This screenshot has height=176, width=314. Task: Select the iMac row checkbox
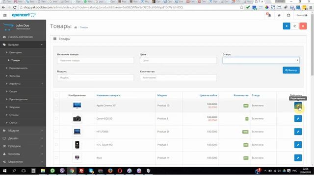pyautogui.click(x=56, y=157)
